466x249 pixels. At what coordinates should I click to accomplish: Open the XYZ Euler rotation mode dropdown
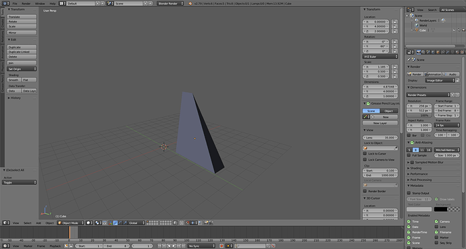coord(380,57)
